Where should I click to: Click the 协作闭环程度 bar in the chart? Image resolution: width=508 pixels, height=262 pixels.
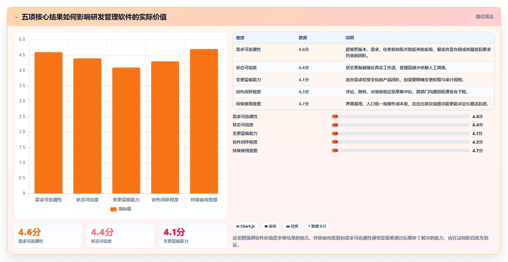point(165,127)
